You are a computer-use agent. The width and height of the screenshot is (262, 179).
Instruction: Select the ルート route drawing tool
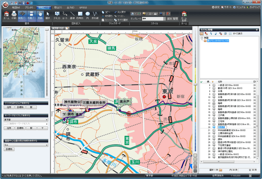65,15
